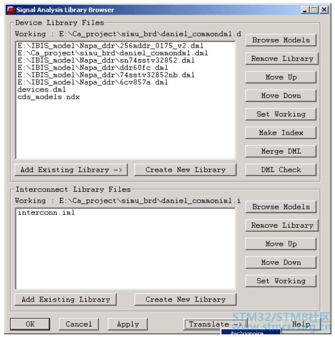
Task: Click Add Existing Library -> for devices
Action: pos(71,170)
